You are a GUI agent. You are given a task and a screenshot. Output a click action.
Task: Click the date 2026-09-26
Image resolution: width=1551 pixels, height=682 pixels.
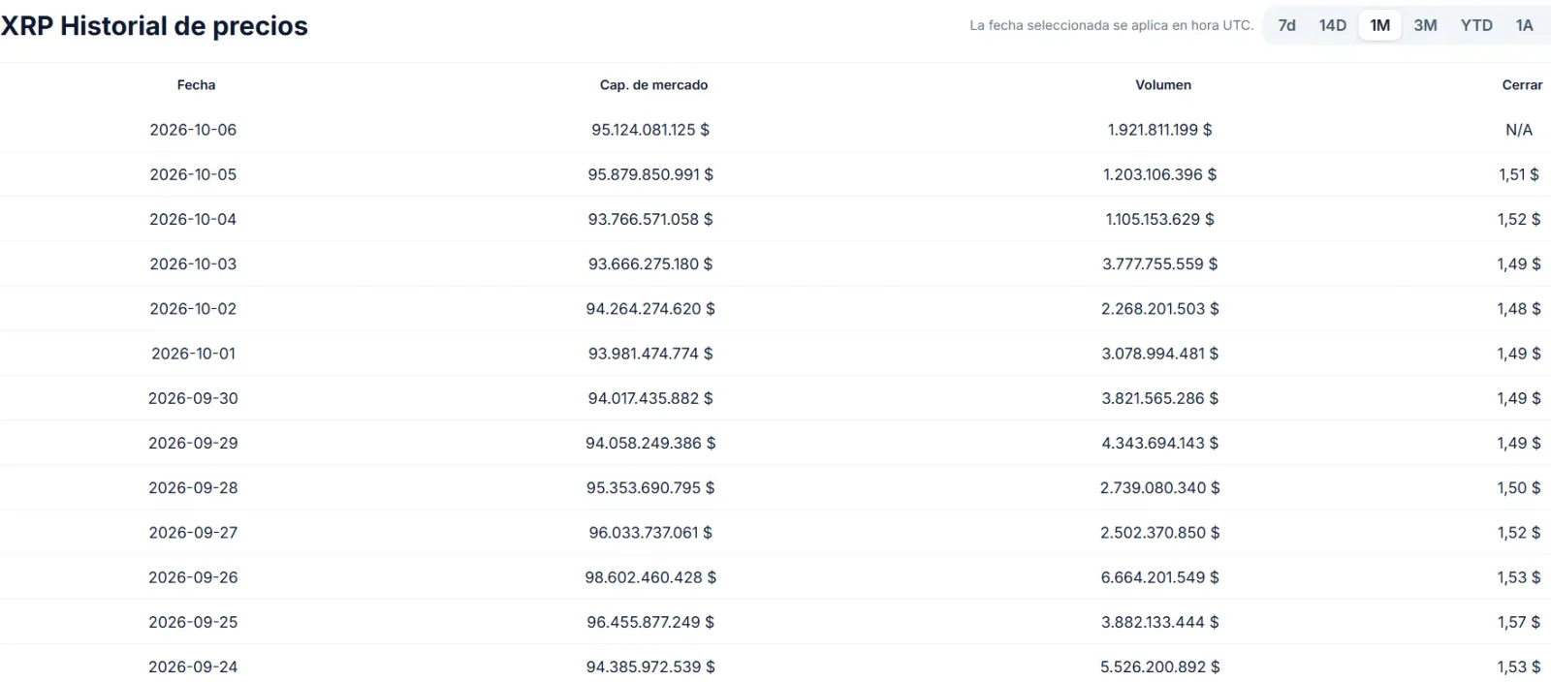tap(193, 577)
